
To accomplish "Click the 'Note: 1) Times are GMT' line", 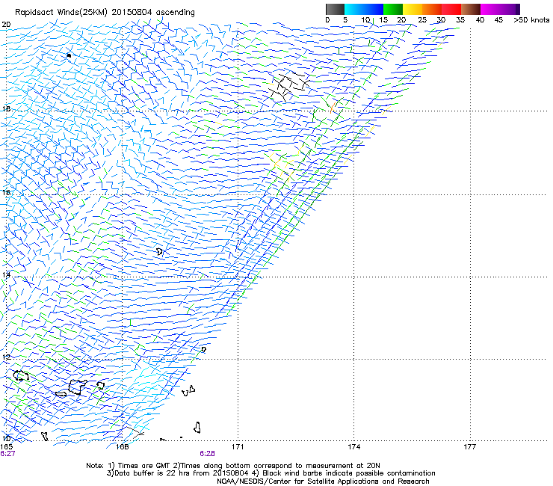I will click(233, 466).
